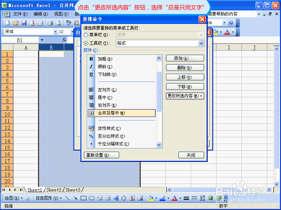
Task: Click the 删除(D) button
Action: click(x=185, y=68)
